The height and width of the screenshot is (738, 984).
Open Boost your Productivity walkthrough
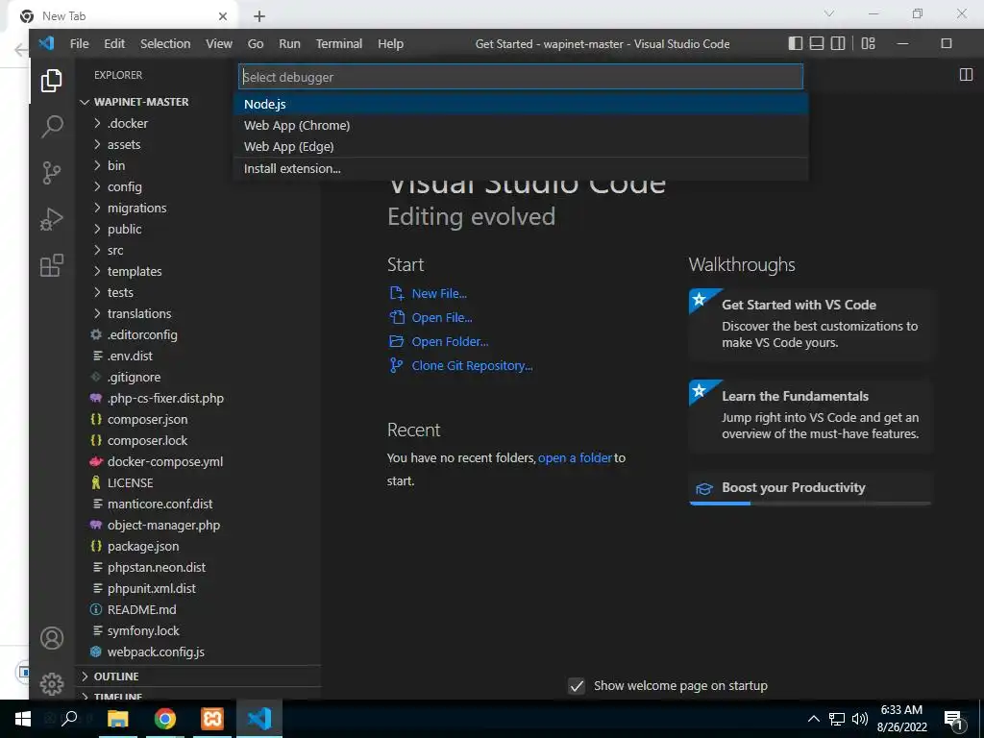pos(809,488)
